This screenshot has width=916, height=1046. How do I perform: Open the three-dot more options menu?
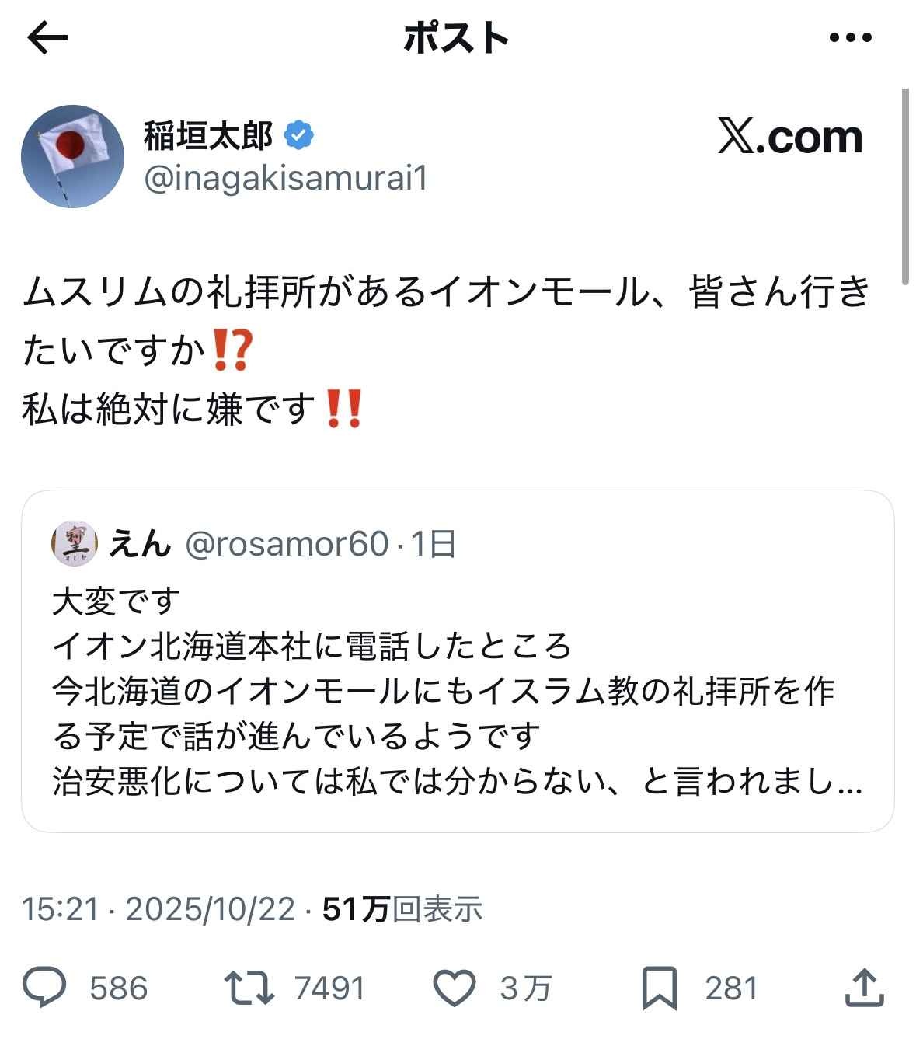coord(851,37)
